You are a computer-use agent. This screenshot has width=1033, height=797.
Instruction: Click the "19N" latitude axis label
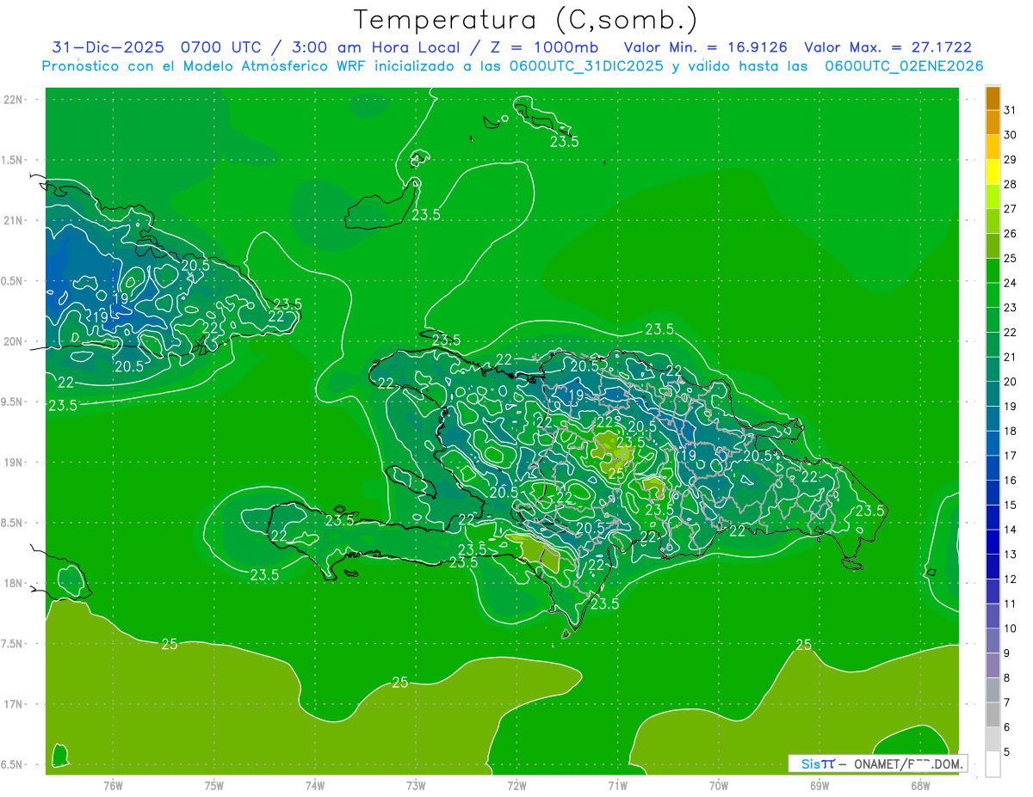[x=14, y=463]
